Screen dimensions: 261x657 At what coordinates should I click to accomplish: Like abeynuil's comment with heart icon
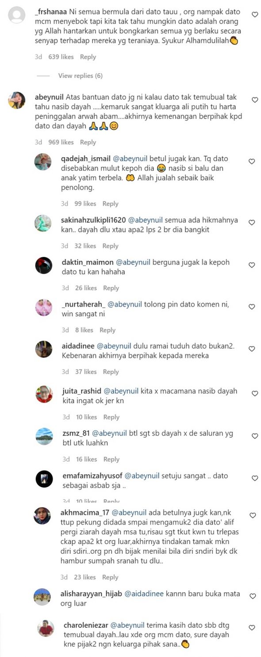coord(255,100)
